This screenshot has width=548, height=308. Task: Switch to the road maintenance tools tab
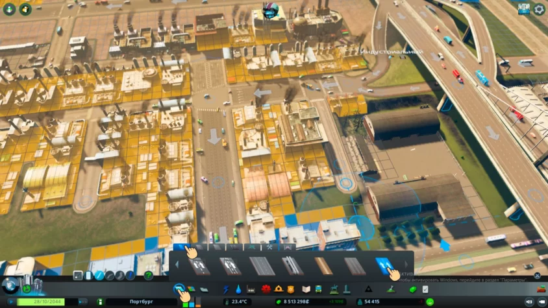point(269,248)
